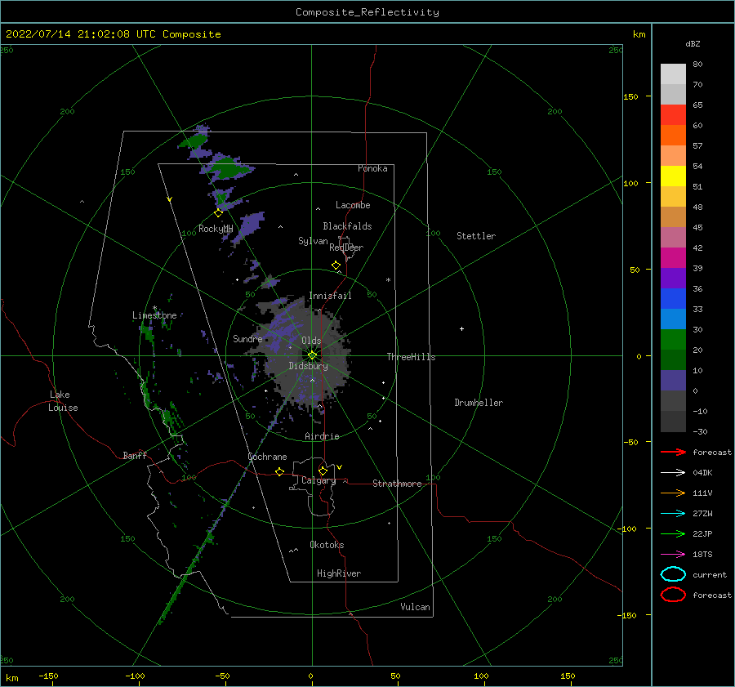
Task: Click the Lacombe label
Action: tap(353, 205)
